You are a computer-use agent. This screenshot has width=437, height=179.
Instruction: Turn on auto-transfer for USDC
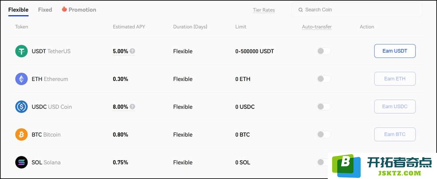(324, 107)
